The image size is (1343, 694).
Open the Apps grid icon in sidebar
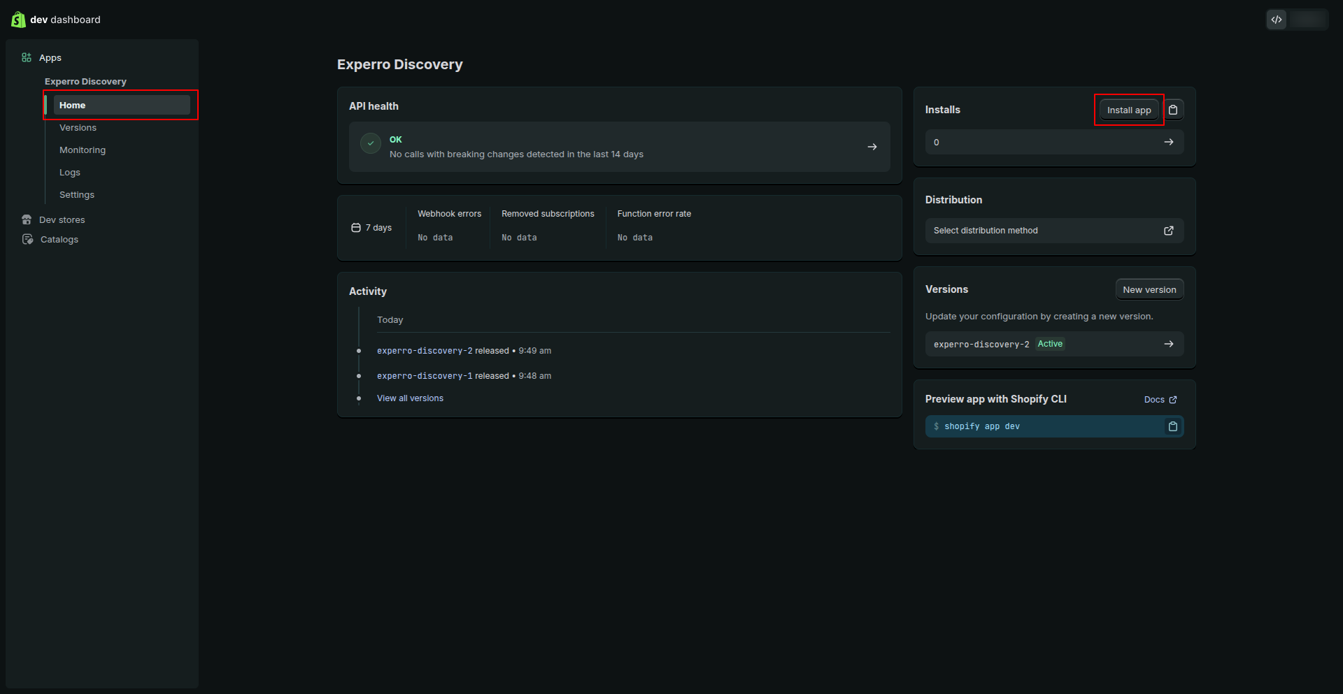[27, 57]
